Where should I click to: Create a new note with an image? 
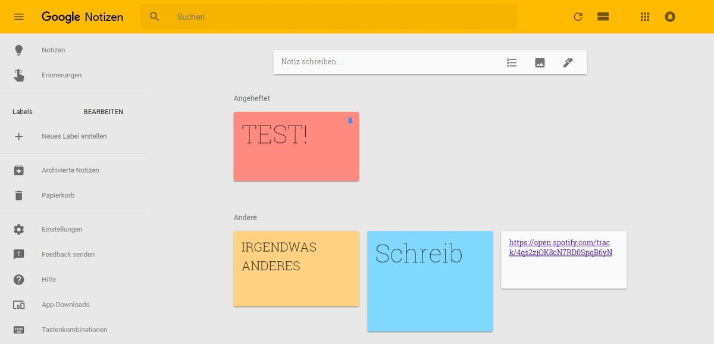[x=540, y=62]
